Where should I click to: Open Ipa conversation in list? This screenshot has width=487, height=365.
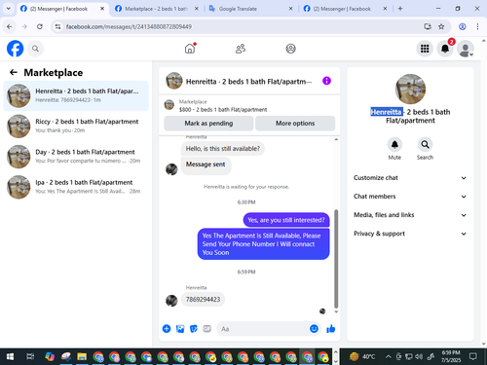[x=76, y=187]
